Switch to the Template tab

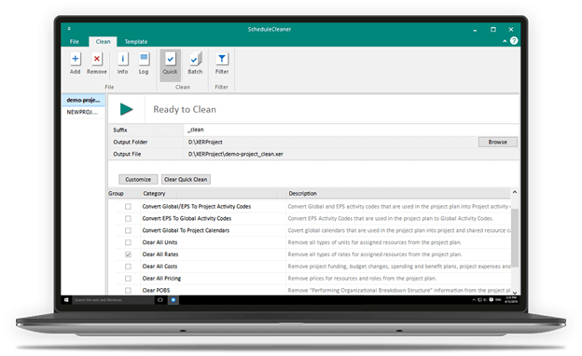pyautogui.click(x=136, y=42)
